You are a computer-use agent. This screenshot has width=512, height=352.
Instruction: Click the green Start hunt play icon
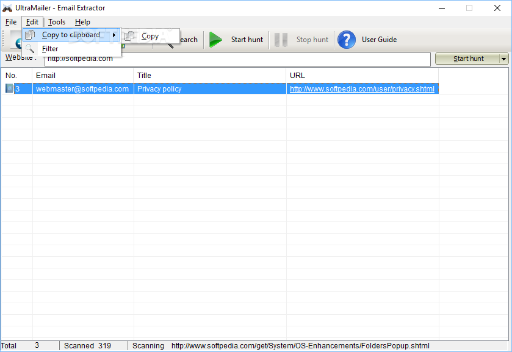(x=215, y=40)
